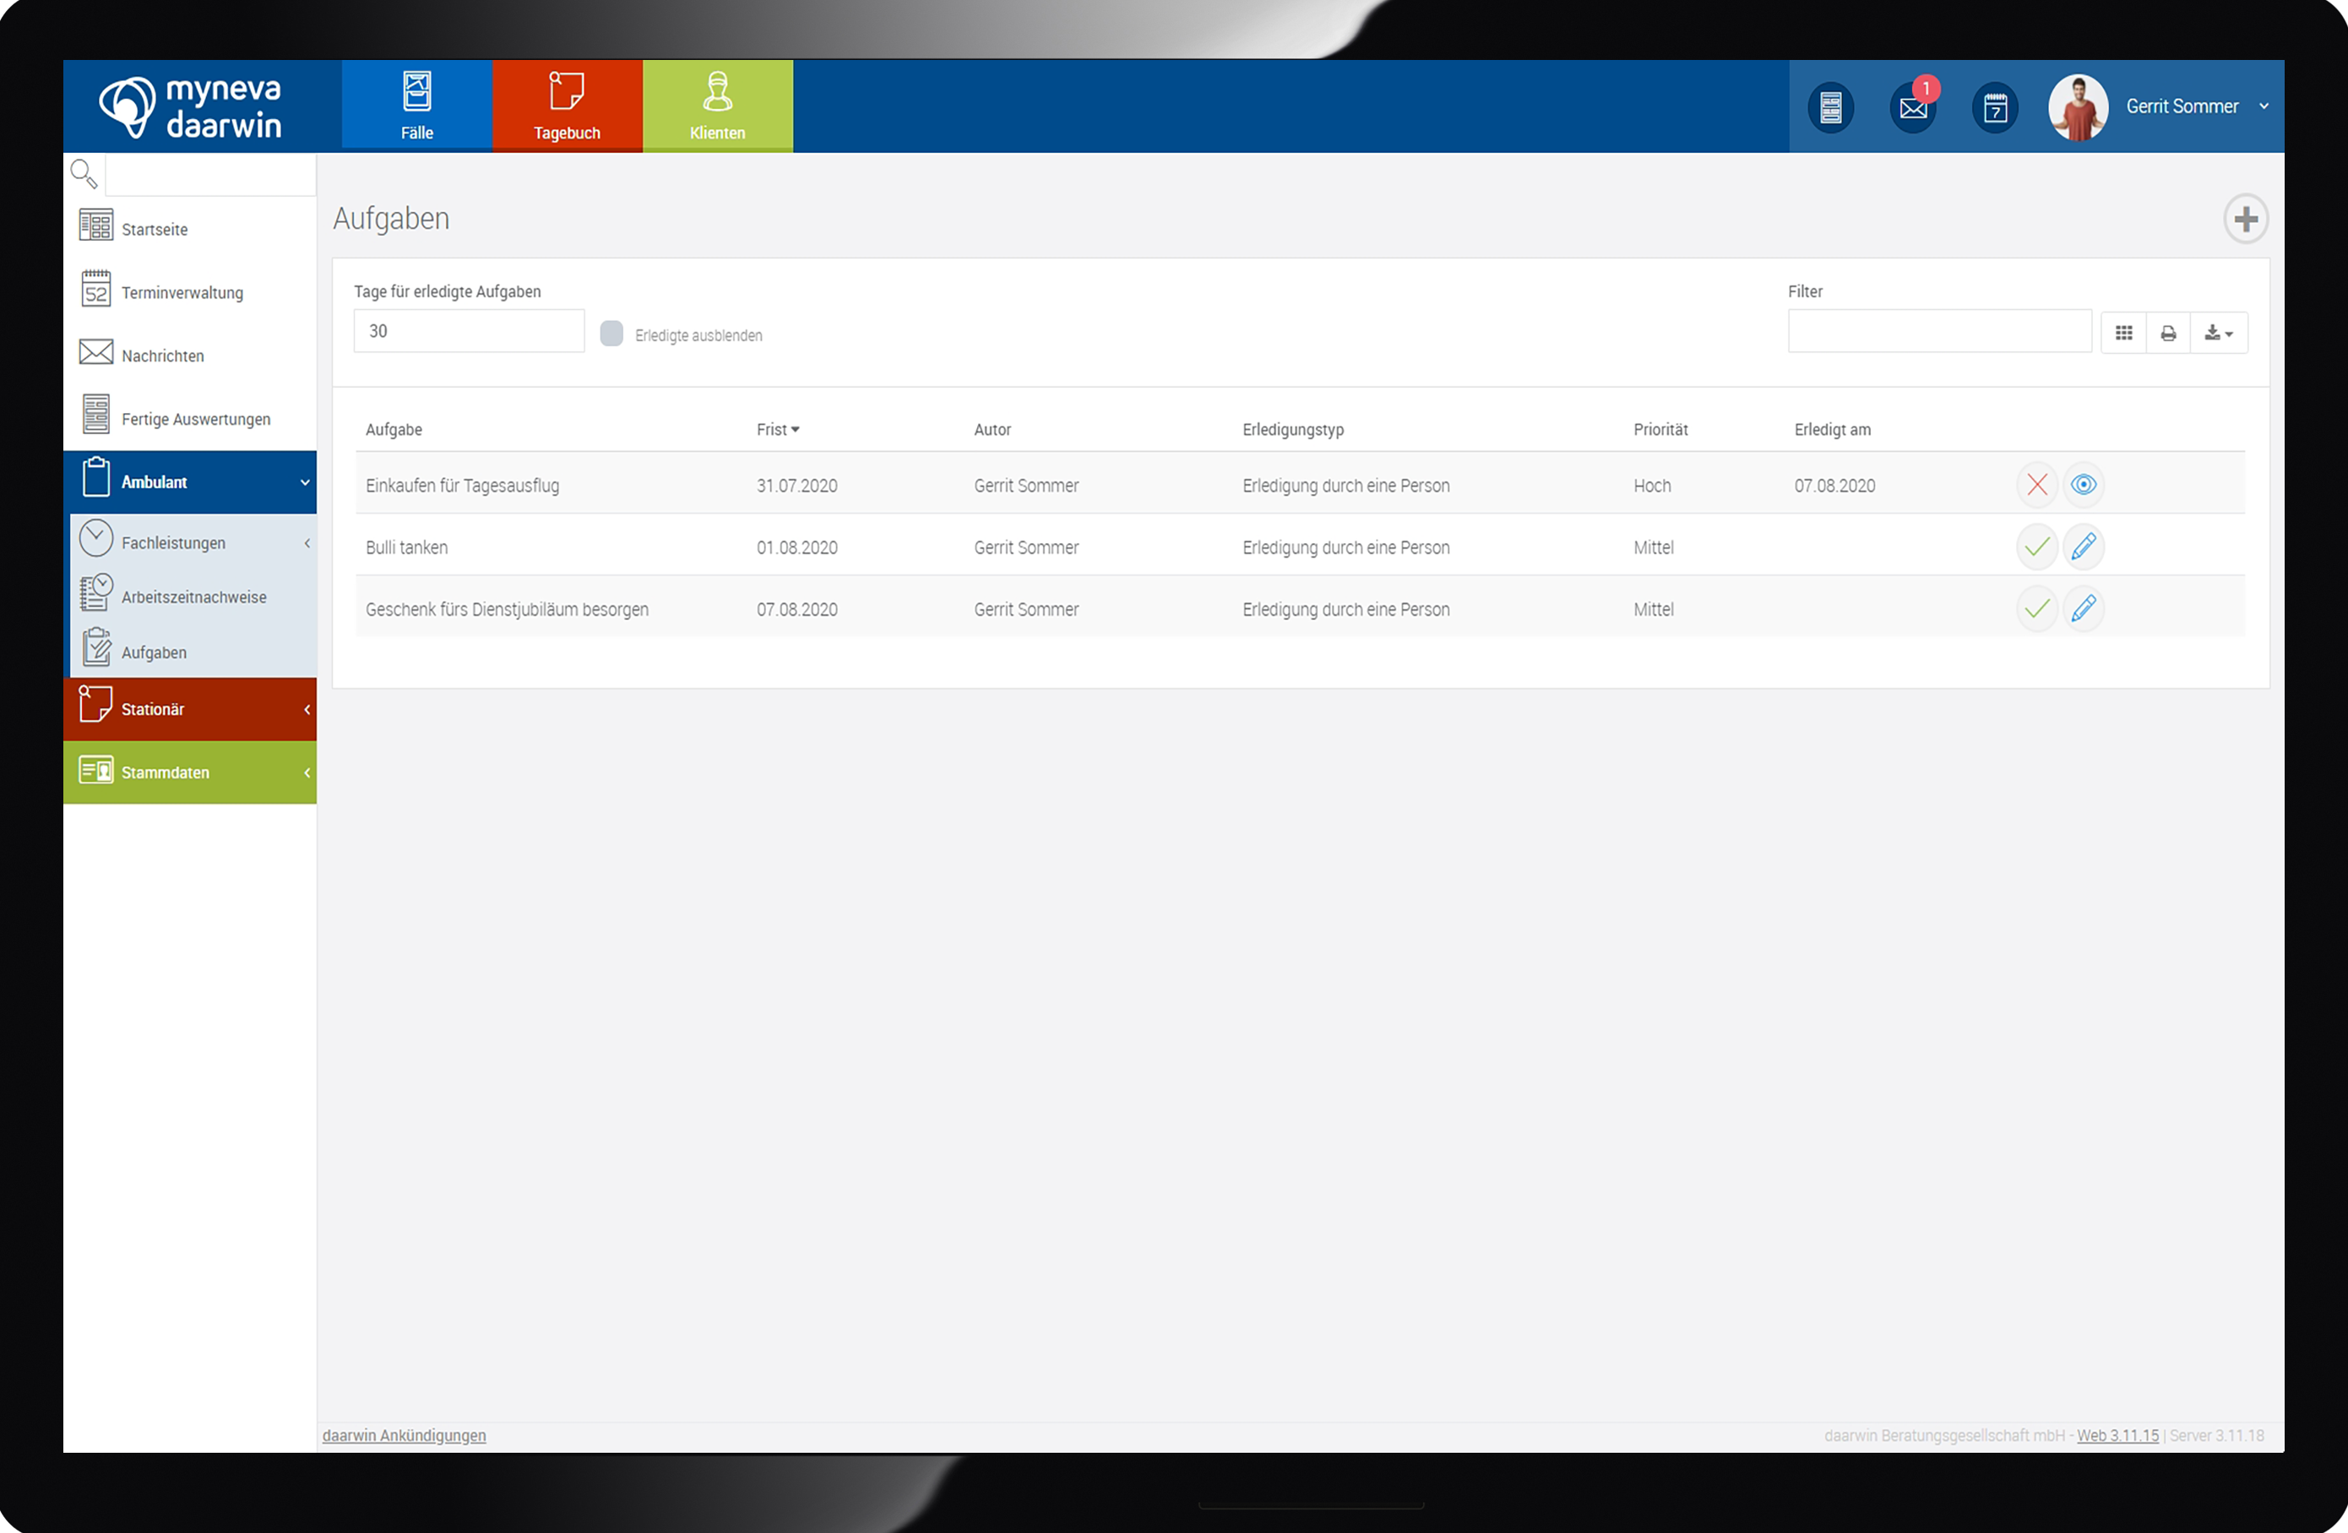2348x1533 pixels.
Task: Click the myneva daarwin logo
Action: pyautogui.click(x=190, y=106)
